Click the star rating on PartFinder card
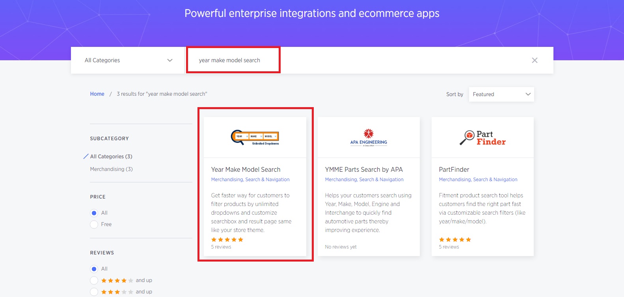The height and width of the screenshot is (297, 624). (455, 239)
